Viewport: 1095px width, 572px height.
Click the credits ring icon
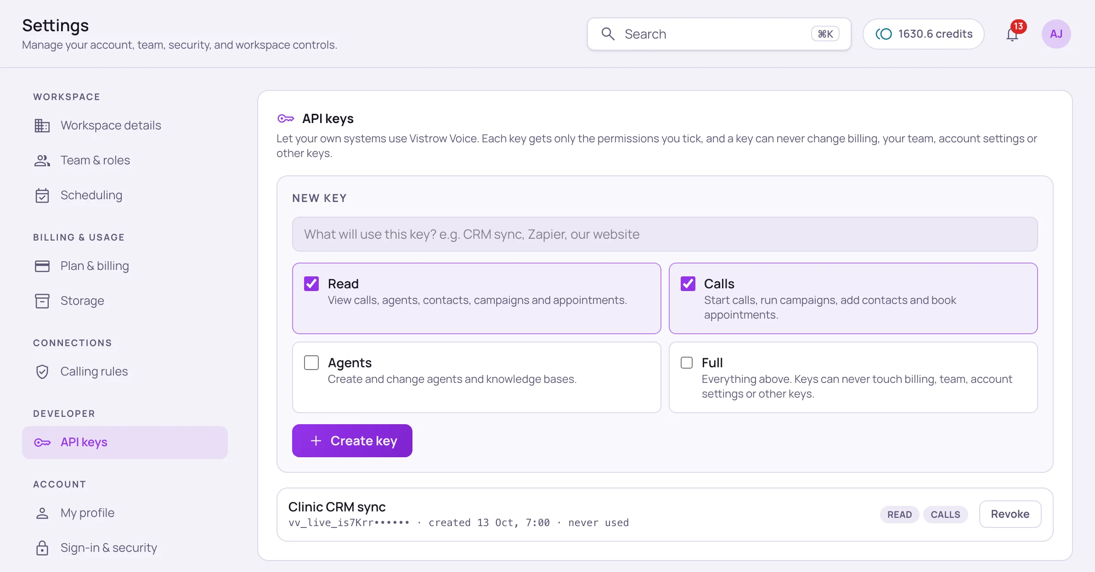point(883,34)
